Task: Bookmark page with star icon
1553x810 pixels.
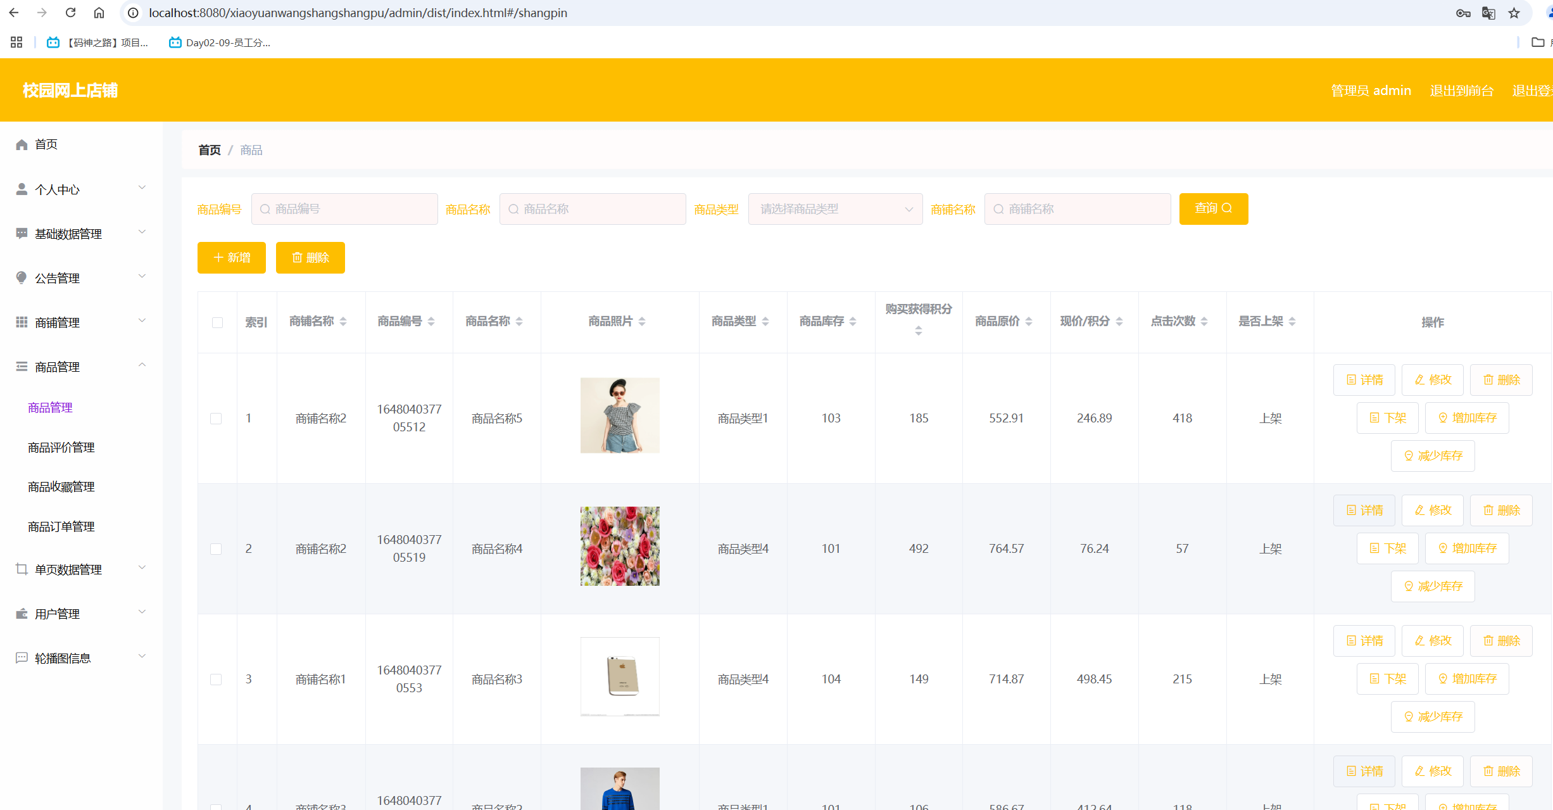Action: [x=1514, y=13]
